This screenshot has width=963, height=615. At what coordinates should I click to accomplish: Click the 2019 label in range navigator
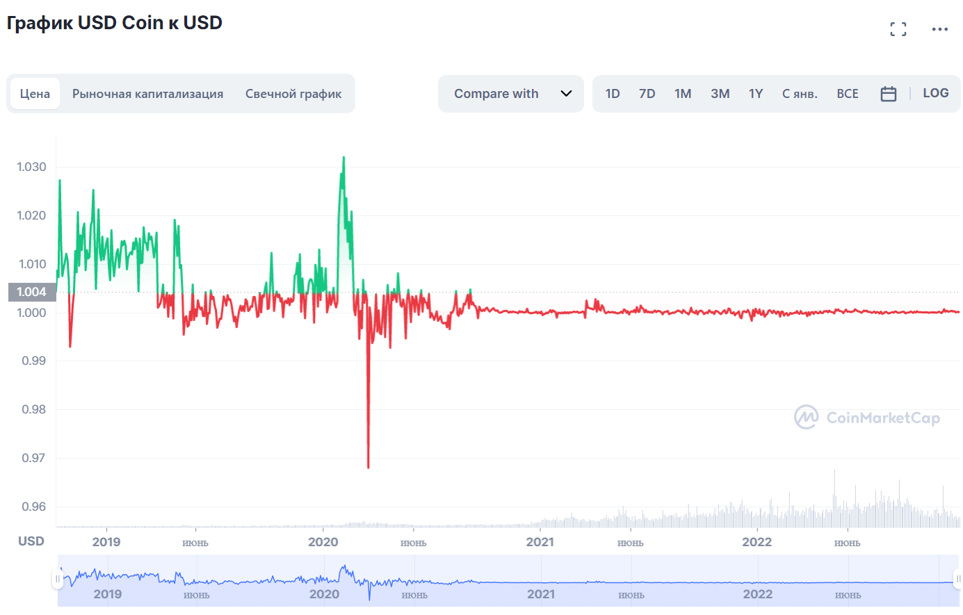[x=108, y=594]
